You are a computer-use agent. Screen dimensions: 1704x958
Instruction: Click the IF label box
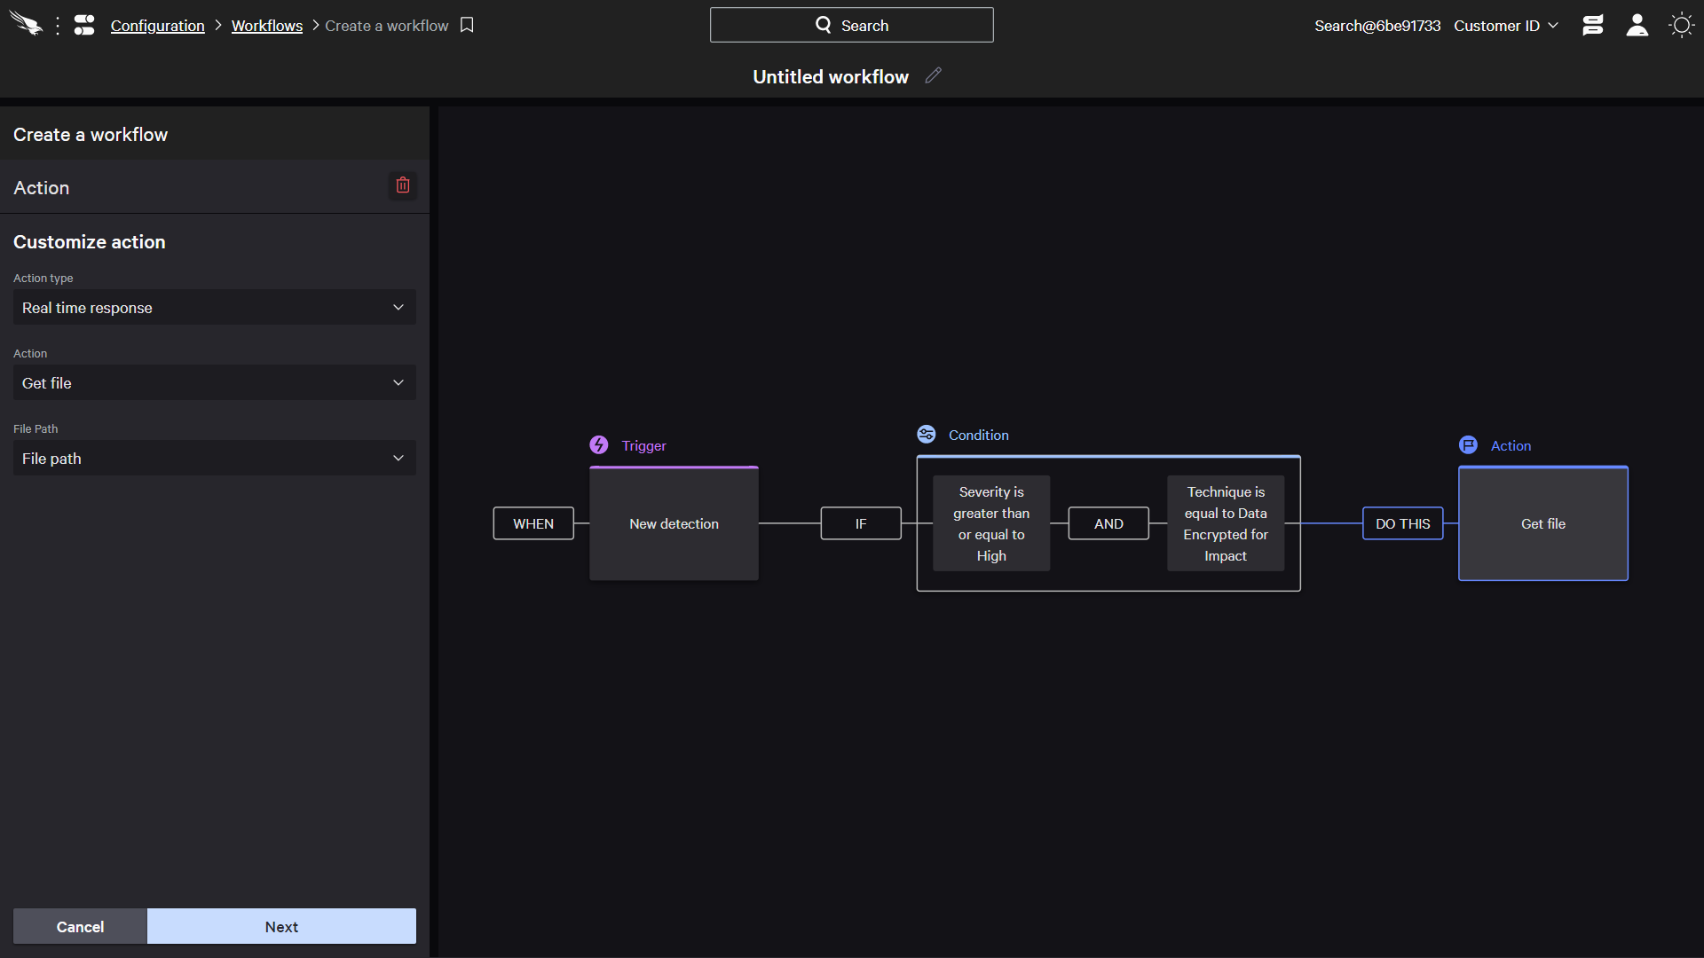point(861,523)
